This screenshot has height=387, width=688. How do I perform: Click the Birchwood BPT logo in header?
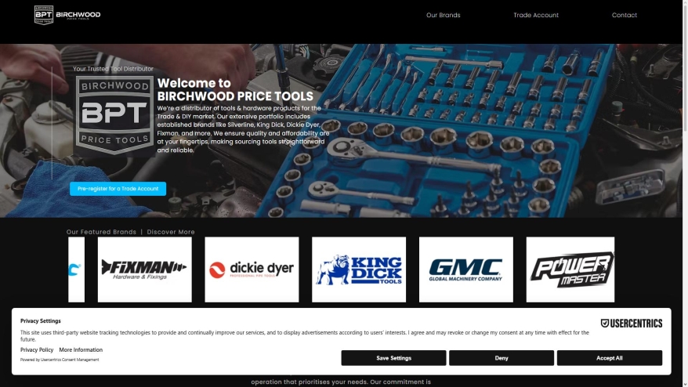[x=67, y=15]
